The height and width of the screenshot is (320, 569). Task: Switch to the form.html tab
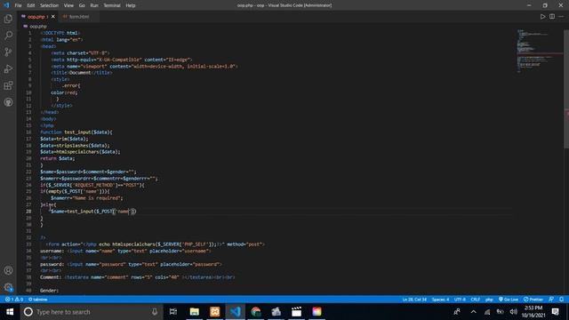(79, 17)
